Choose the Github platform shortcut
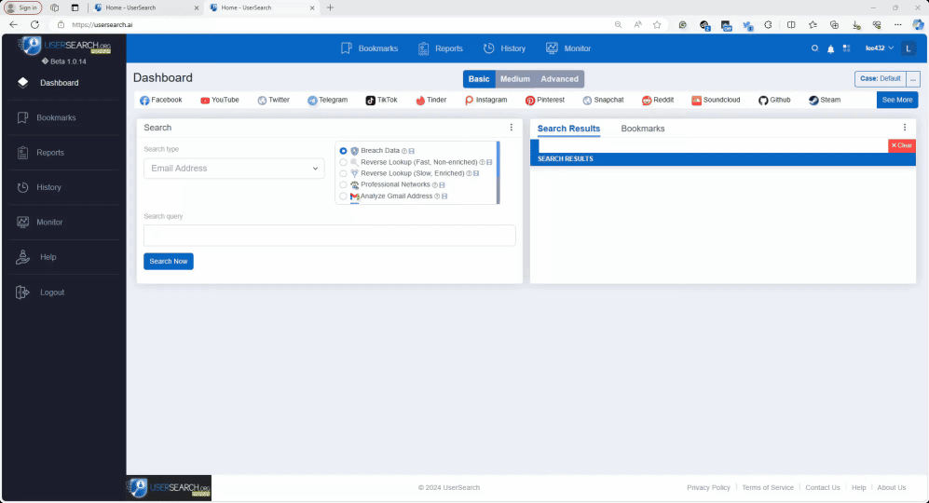Image resolution: width=929 pixels, height=503 pixels. pos(773,100)
